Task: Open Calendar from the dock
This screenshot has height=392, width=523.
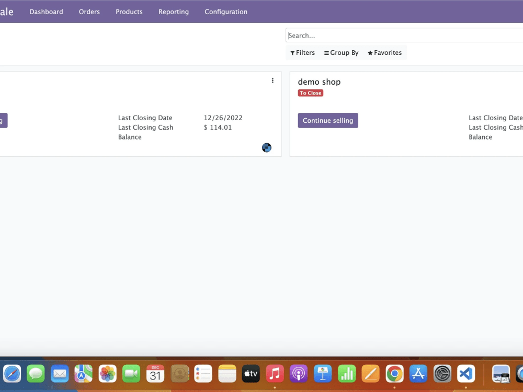Action: (x=155, y=374)
